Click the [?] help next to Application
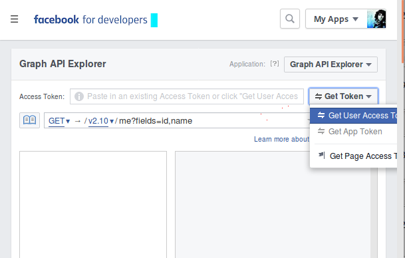Screen dimensions: 405x258 coord(275,64)
